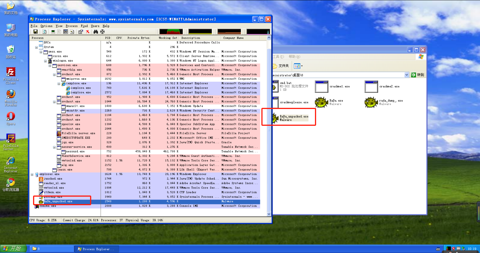Viewport: 480px width, 253px height.
Task: Click the Refresh Now toolbar icon
Action: coord(44,32)
